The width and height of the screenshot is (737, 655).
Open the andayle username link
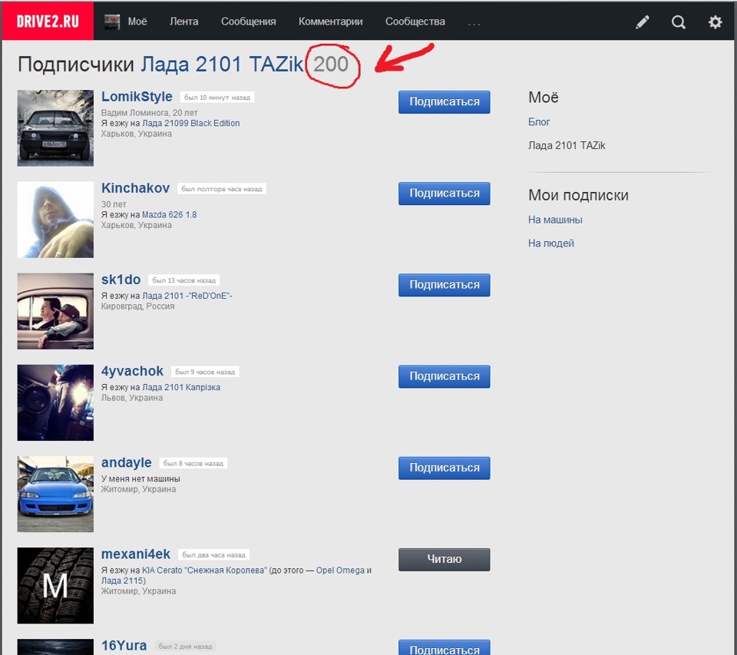tap(127, 463)
